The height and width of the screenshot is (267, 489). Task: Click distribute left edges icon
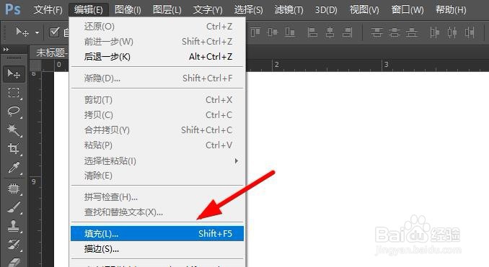pos(434,32)
